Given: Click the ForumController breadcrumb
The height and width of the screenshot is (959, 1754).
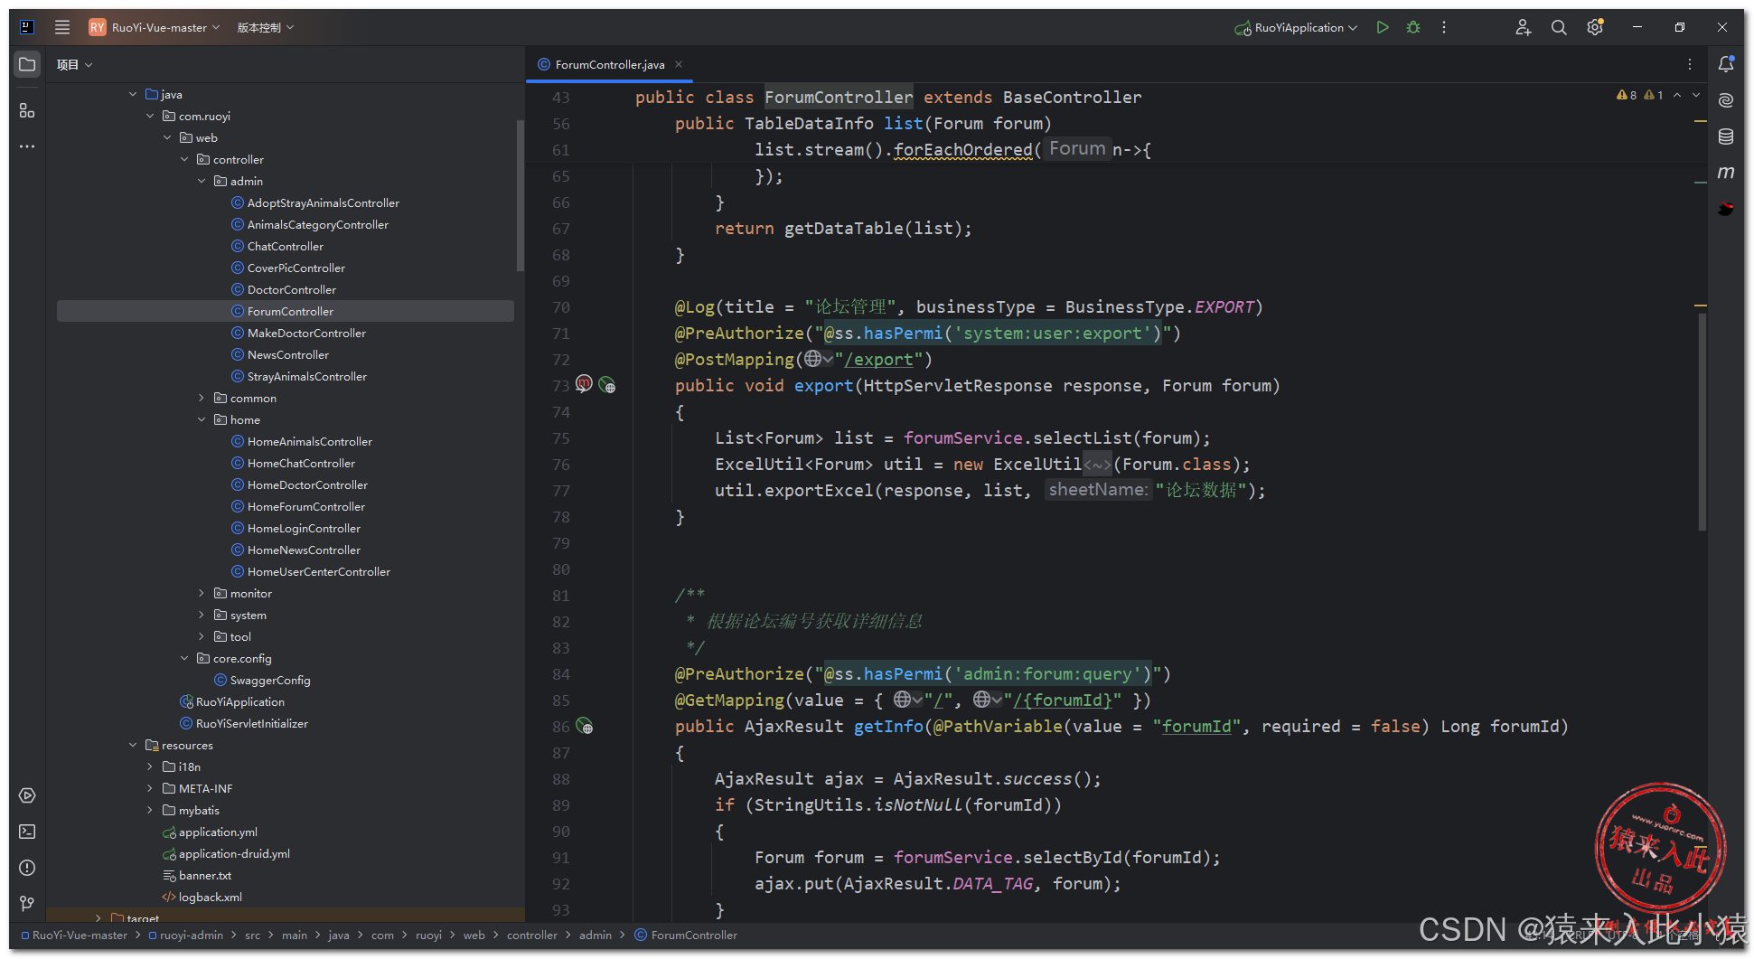Looking at the screenshot, I should (x=686, y=935).
